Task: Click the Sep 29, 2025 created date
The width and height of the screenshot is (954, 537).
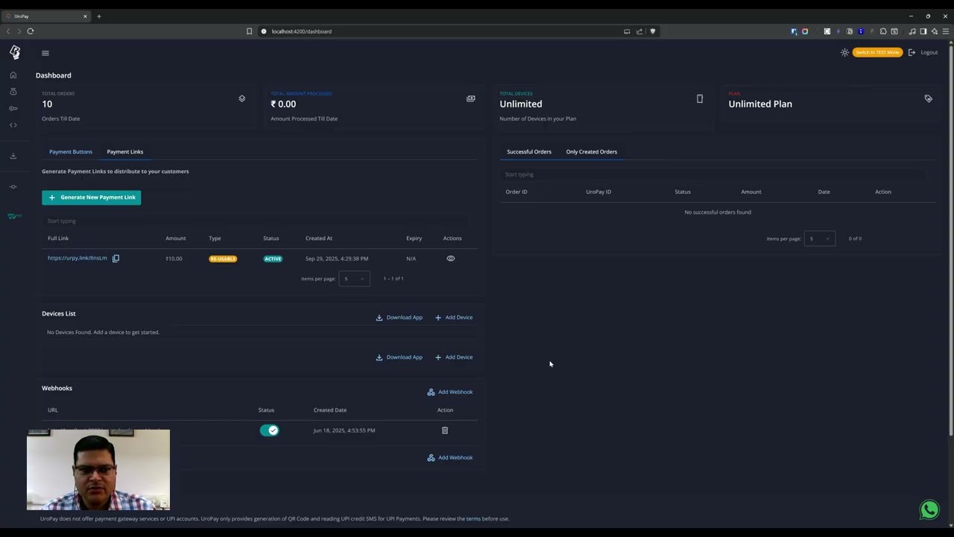Action: (x=337, y=259)
